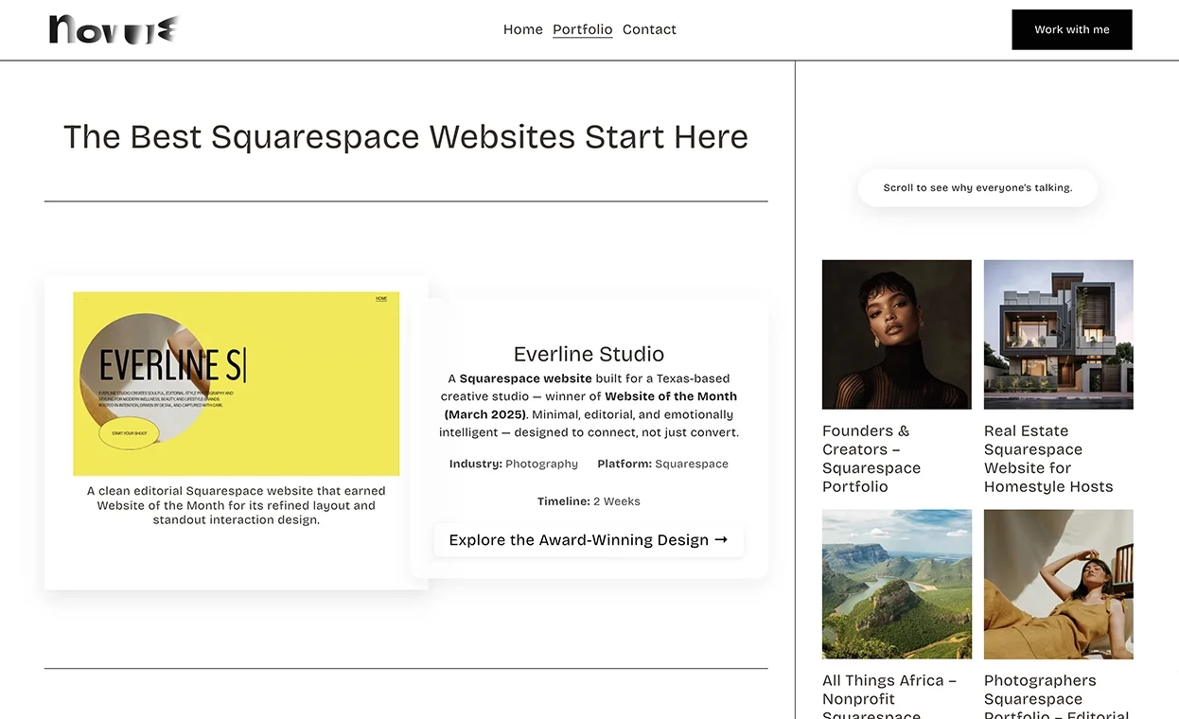Click the arrow in Explore the Award-Winning Design
The width and height of the screenshot is (1179, 719).
point(721,539)
